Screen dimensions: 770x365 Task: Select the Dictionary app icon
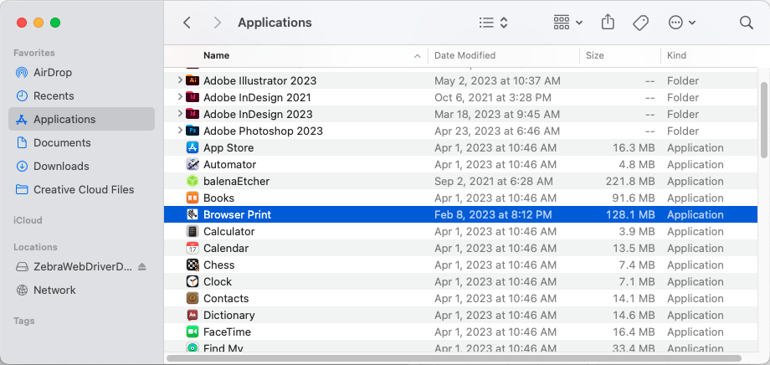(x=192, y=315)
